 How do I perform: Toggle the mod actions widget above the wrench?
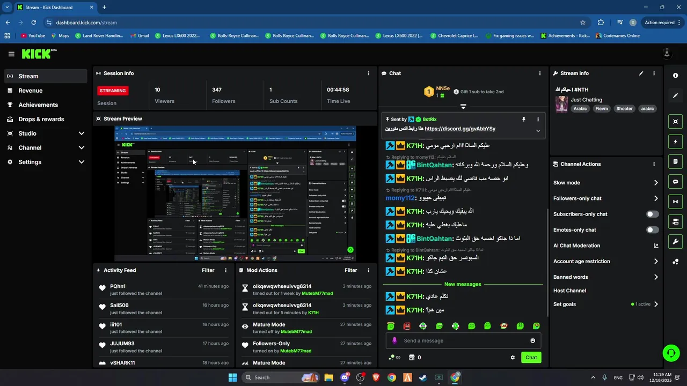(676, 221)
